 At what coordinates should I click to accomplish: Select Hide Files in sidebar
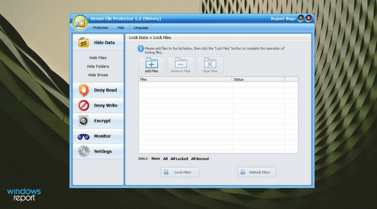(98, 58)
